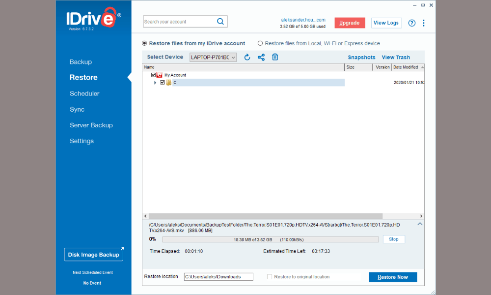The width and height of the screenshot is (491, 295).
Task: Minimize the IDrive window
Action: click(414, 5)
